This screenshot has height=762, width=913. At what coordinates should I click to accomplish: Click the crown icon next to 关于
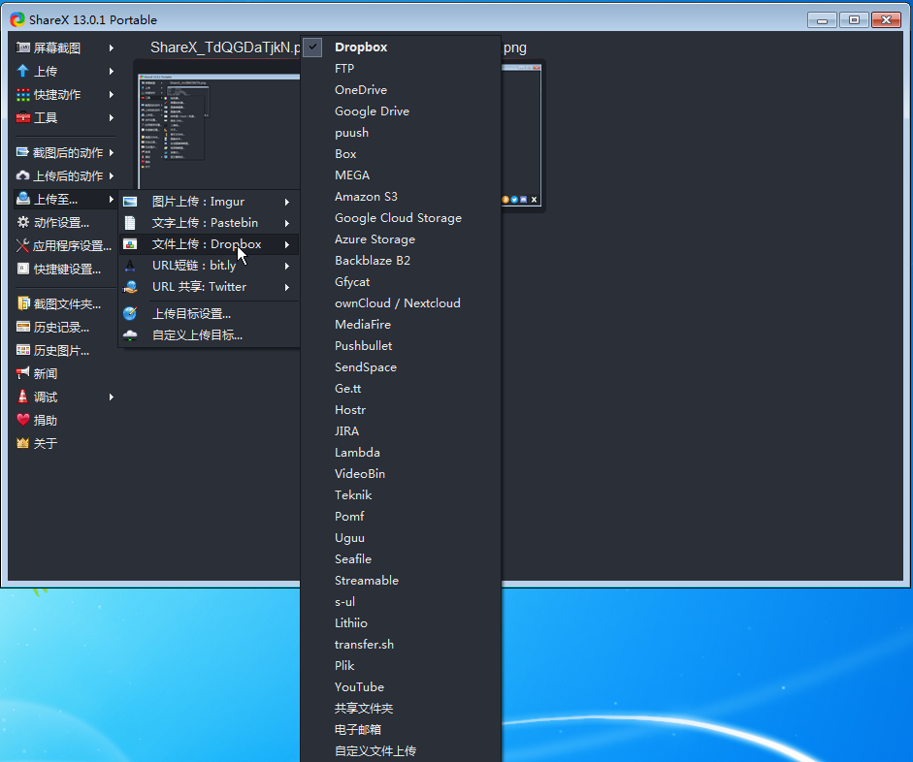pyautogui.click(x=23, y=443)
